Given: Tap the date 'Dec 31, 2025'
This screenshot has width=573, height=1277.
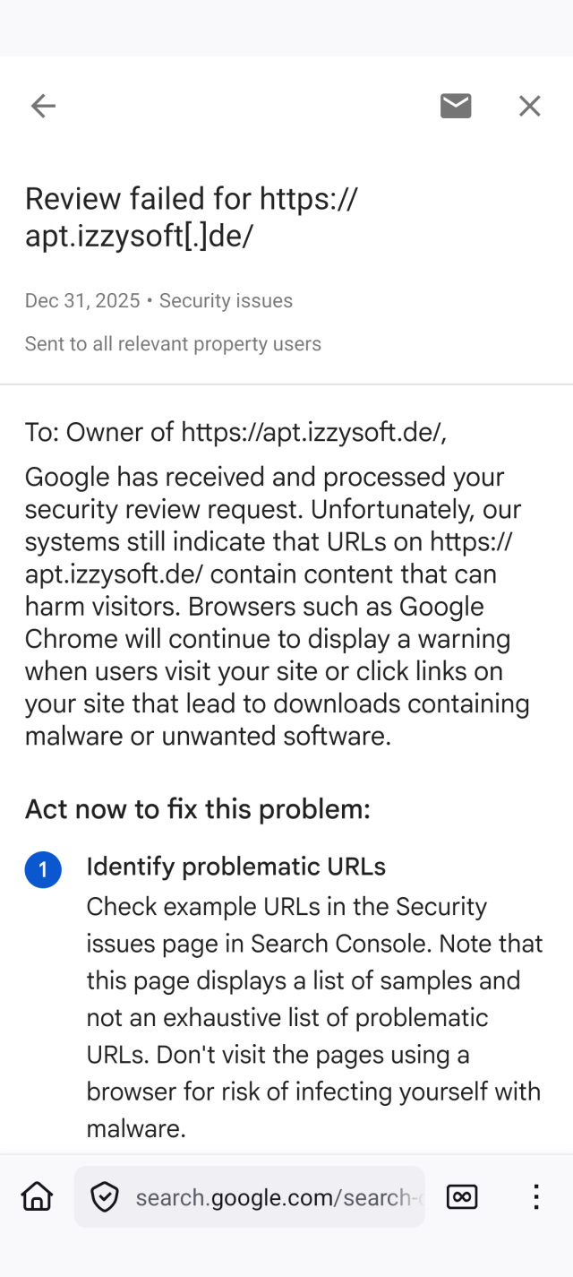Looking at the screenshot, I should [x=82, y=300].
